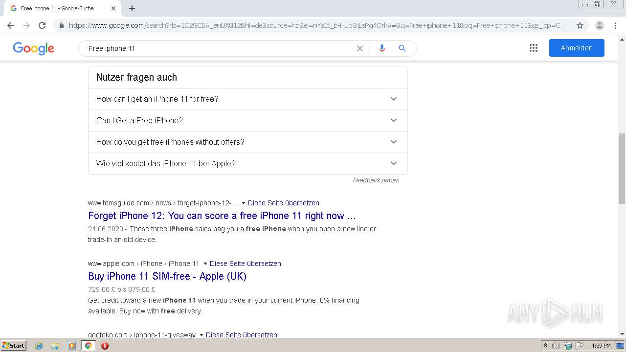626x352 pixels.
Task: Clear the search box text
Action: coord(360,48)
